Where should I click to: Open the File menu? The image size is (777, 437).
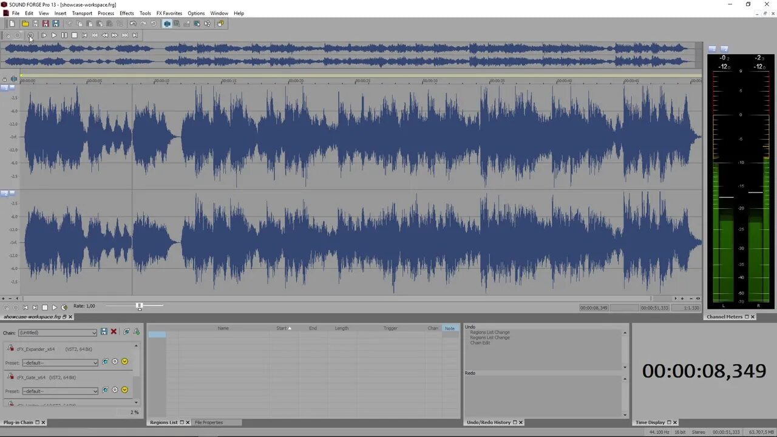pyautogui.click(x=16, y=13)
